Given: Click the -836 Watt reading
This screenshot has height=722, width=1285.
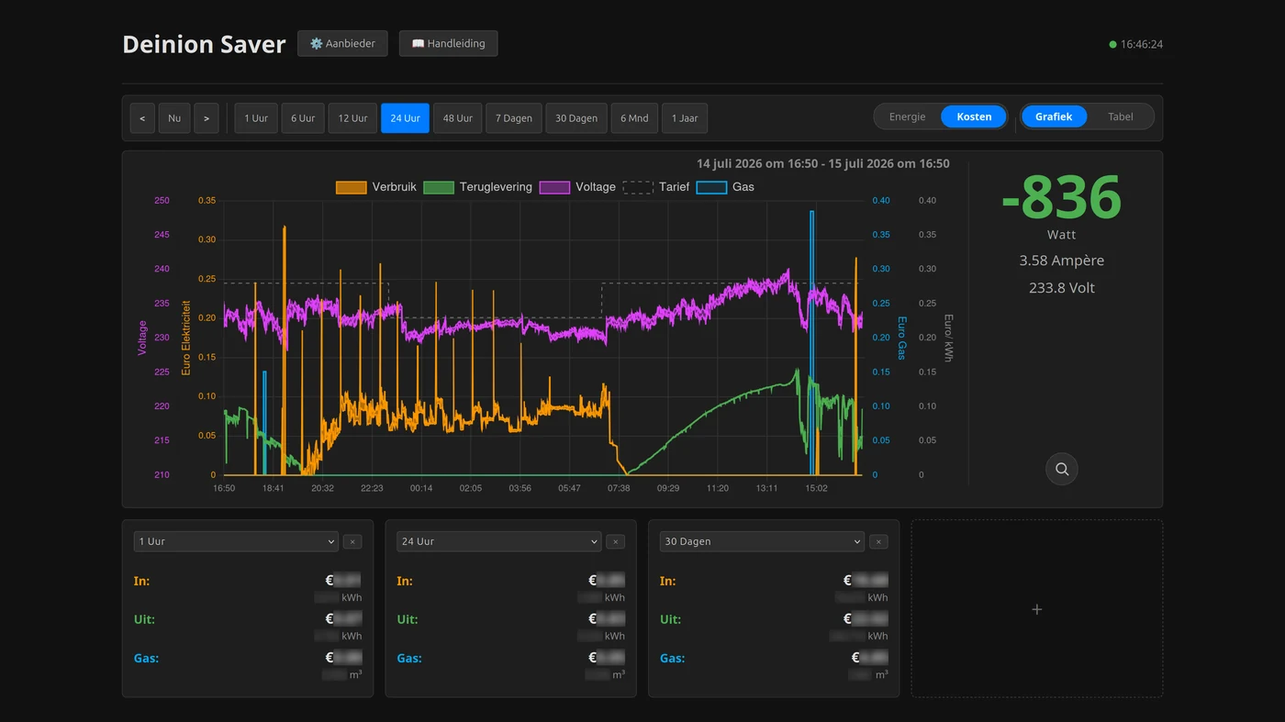Looking at the screenshot, I should coord(1061,196).
